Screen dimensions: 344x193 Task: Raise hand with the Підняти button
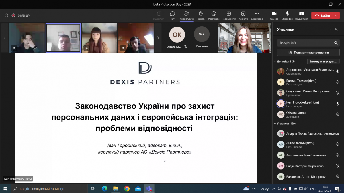(201, 15)
